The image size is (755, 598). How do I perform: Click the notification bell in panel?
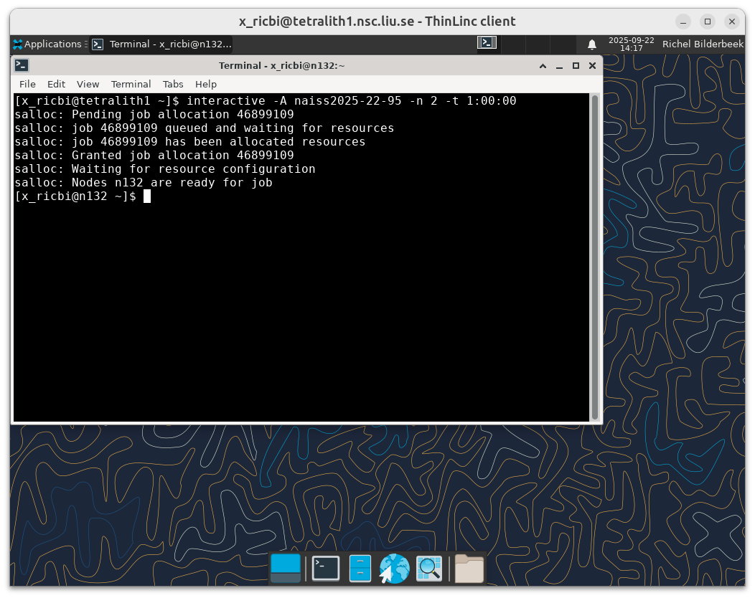tap(592, 44)
